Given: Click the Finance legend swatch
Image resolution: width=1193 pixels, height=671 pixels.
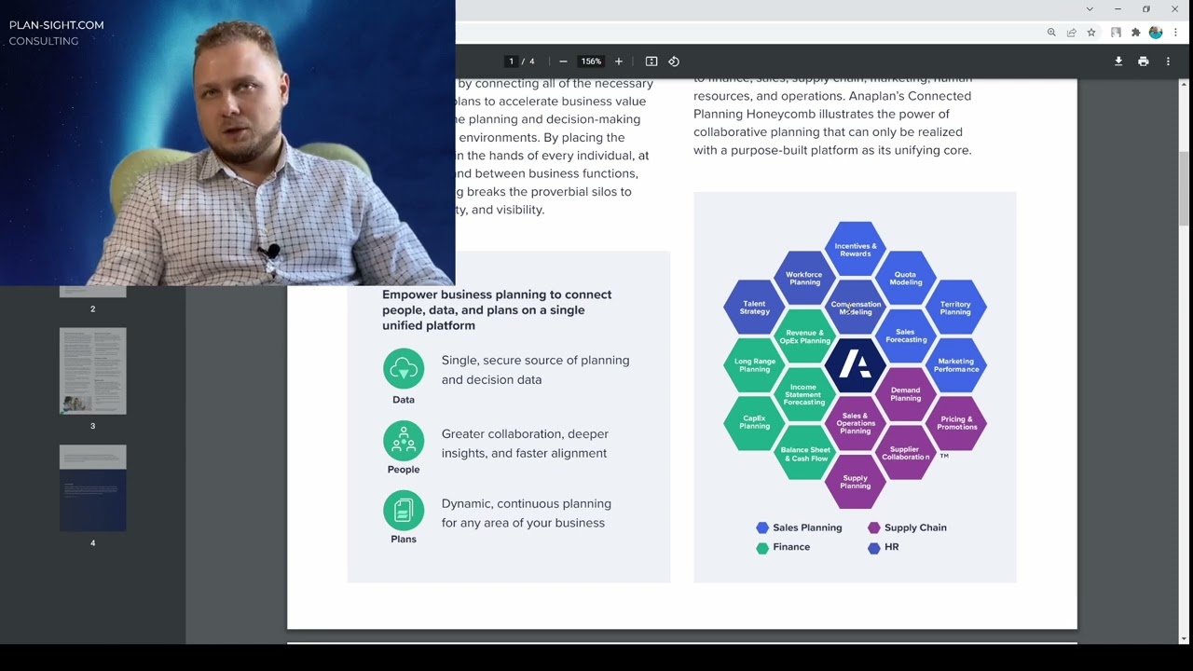Looking at the screenshot, I should pyautogui.click(x=762, y=548).
